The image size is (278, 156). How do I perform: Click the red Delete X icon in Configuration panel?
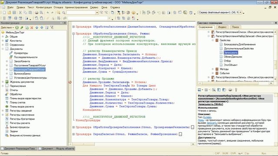[x=32, y=28]
